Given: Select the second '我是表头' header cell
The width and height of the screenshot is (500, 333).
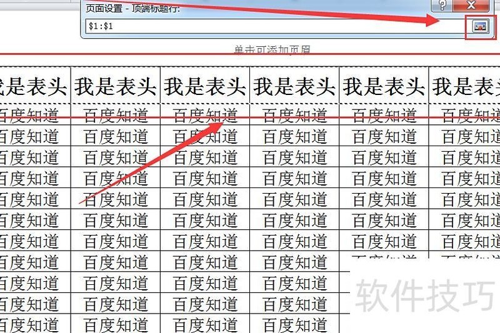Looking at the screenshot, I should click(116, 86).
